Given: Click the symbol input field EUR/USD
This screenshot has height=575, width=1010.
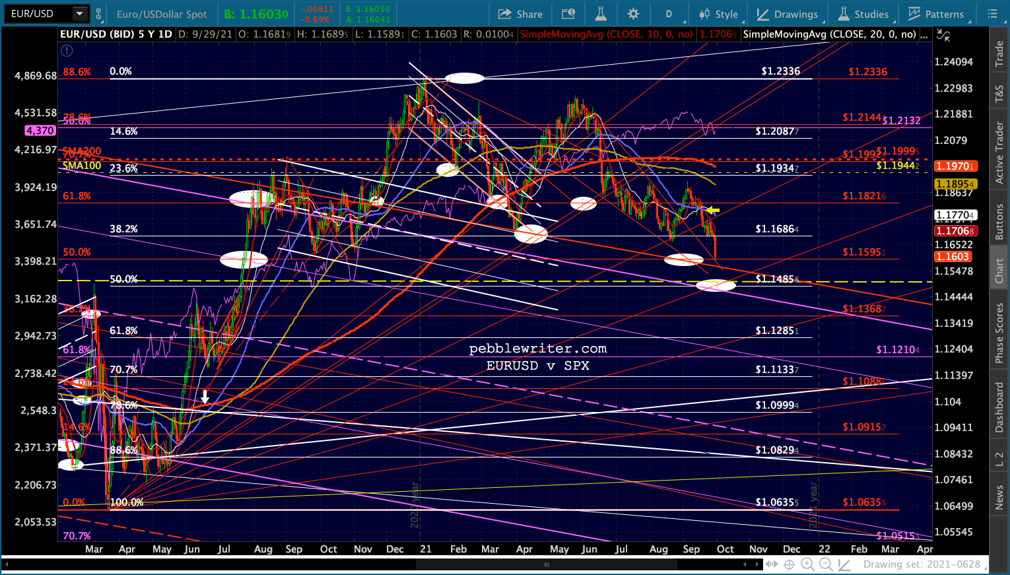Looking at the screenshot, I should coord(38,14).
